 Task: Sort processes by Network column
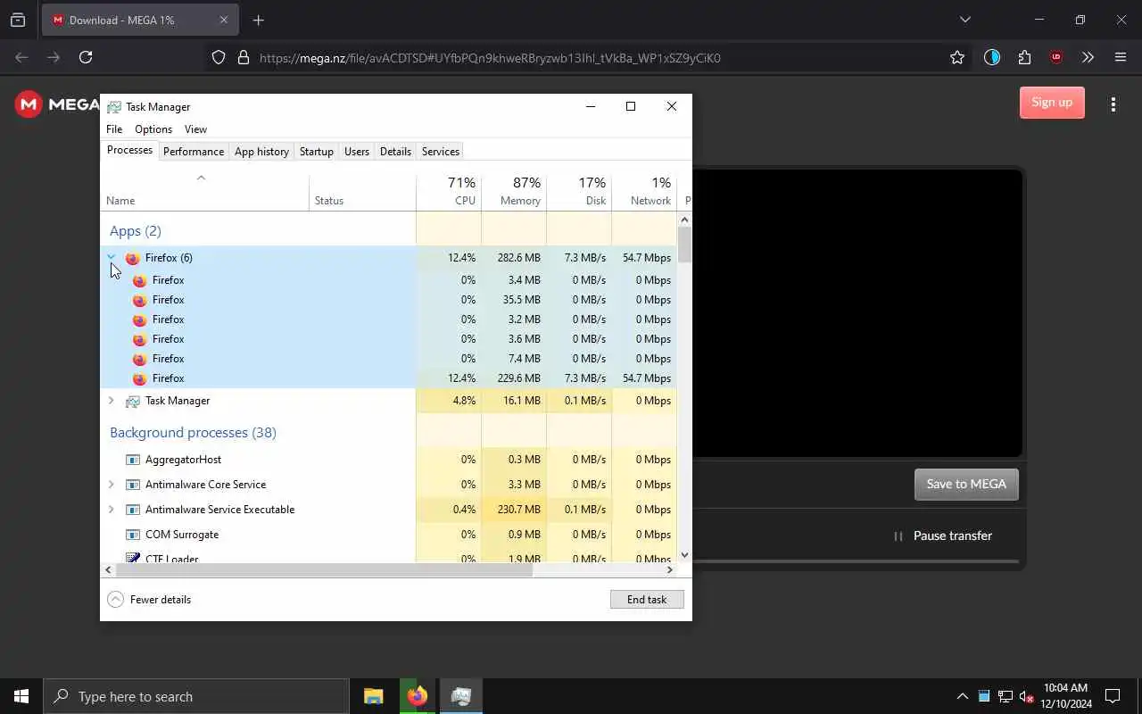click(x=644, y=191)
